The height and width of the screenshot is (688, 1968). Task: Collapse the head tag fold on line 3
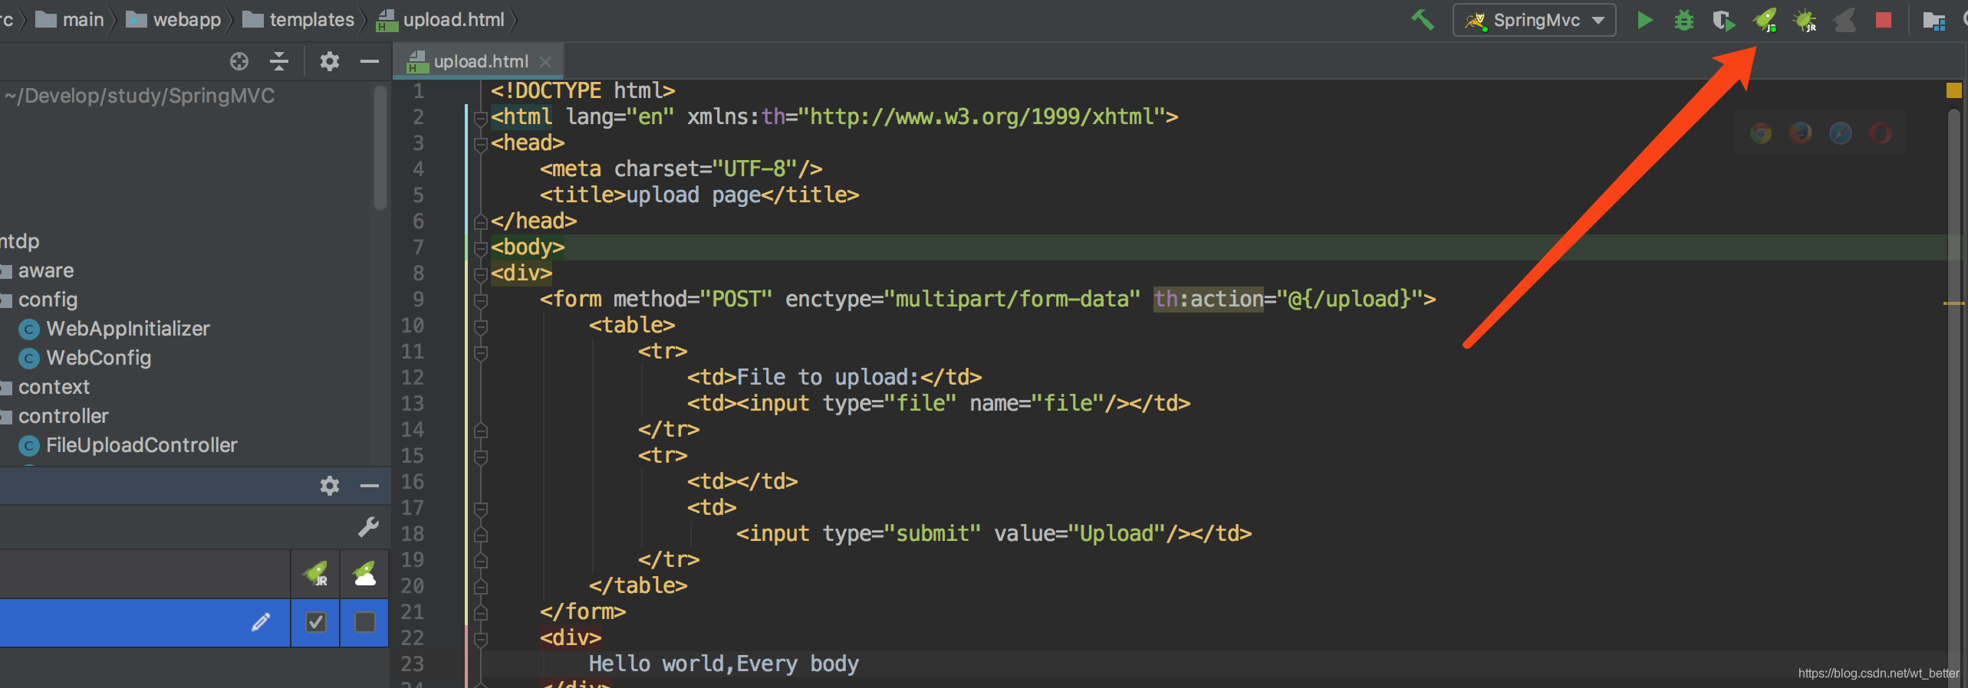[x=481, y=144]
